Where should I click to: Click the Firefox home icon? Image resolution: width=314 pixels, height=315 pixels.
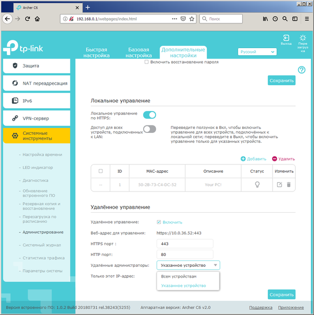point(37,19)
